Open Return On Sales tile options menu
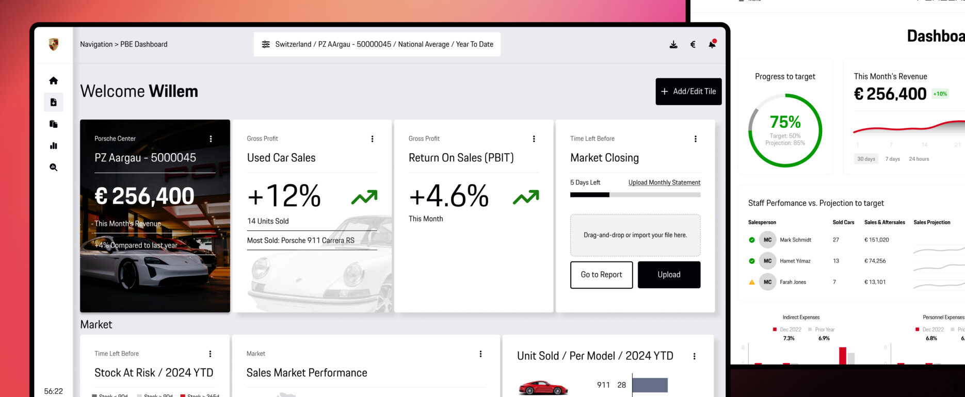Viewport: 965px width, 397px height. (534, 139)
